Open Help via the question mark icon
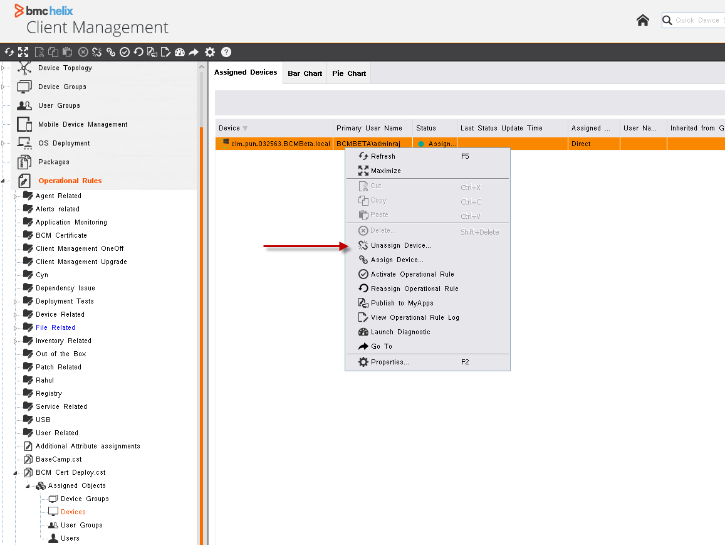Image resolution: width=725 pixels, height=545 pixels. click(226, 52)
